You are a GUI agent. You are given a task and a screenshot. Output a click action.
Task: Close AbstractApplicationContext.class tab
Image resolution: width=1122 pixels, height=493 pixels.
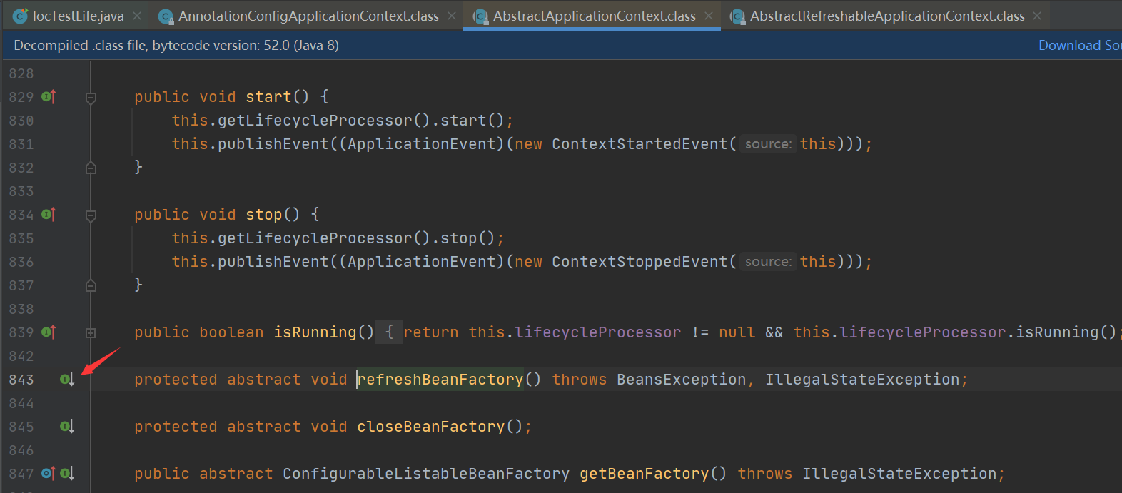pos(708,16)
